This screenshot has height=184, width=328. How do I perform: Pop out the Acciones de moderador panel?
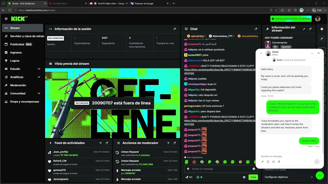(x=175, y=143)
